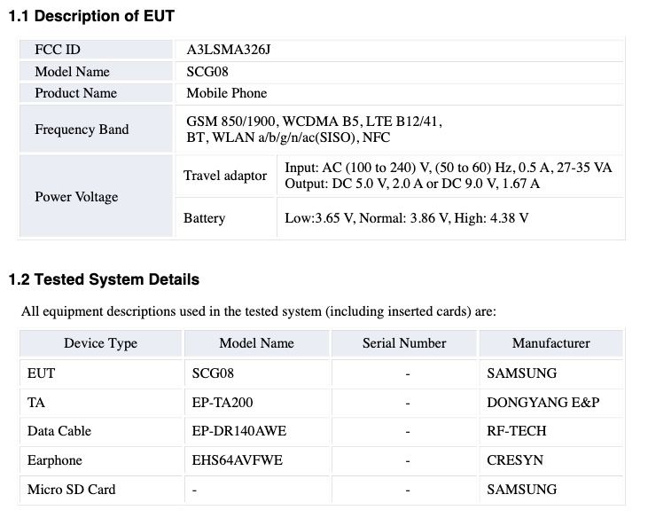
Task: Click the Battery voltage values text
Action: pos(406,218)
